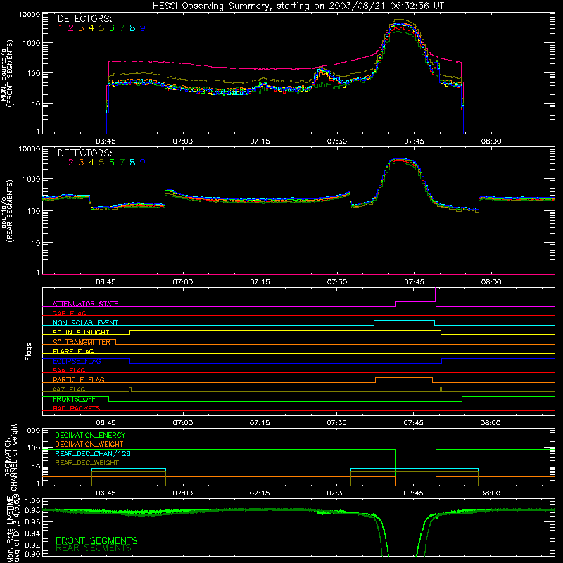563x563 pixels.
Task: Select orange detector 3 in front segments legend
Action: pyautogui.click(x=81, y=27)
